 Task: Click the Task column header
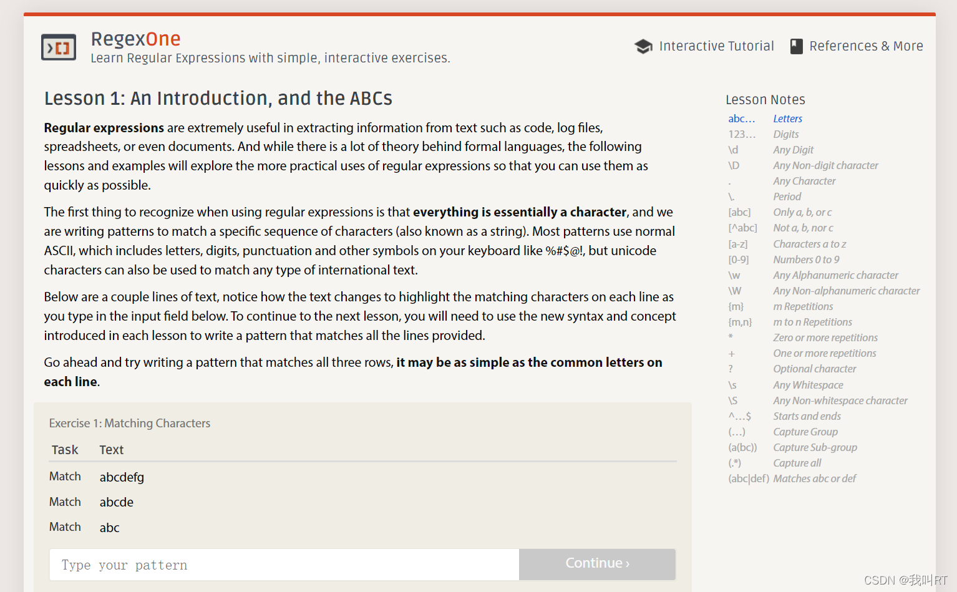tap(65, 450)
